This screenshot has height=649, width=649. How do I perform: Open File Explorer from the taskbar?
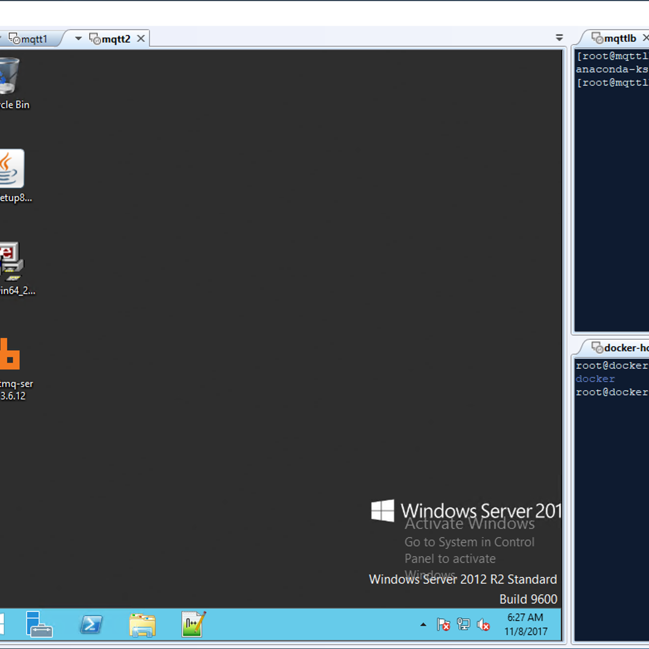pyautogui.click(x=142, y=624)
